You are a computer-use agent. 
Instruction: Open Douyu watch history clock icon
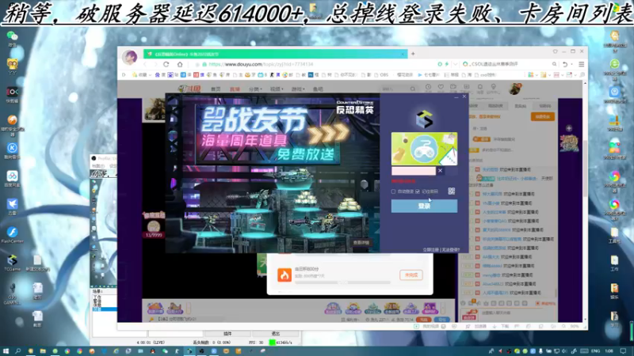pos(428,87)
